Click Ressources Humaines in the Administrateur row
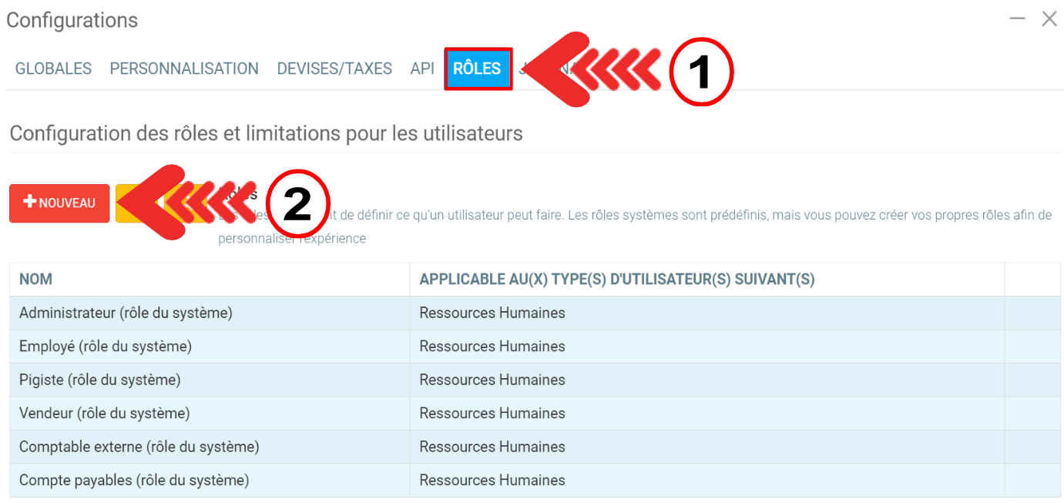Screen dimensions: 1064x503 coord(492,313)
